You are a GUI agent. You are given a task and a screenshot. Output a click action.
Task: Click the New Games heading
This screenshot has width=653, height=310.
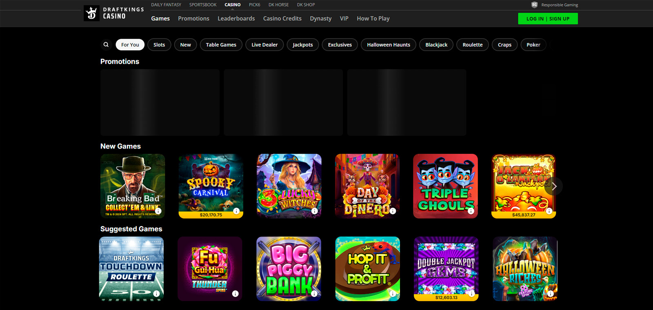tap(120, 146)
